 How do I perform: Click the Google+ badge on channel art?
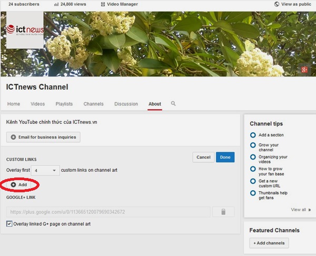304,70
